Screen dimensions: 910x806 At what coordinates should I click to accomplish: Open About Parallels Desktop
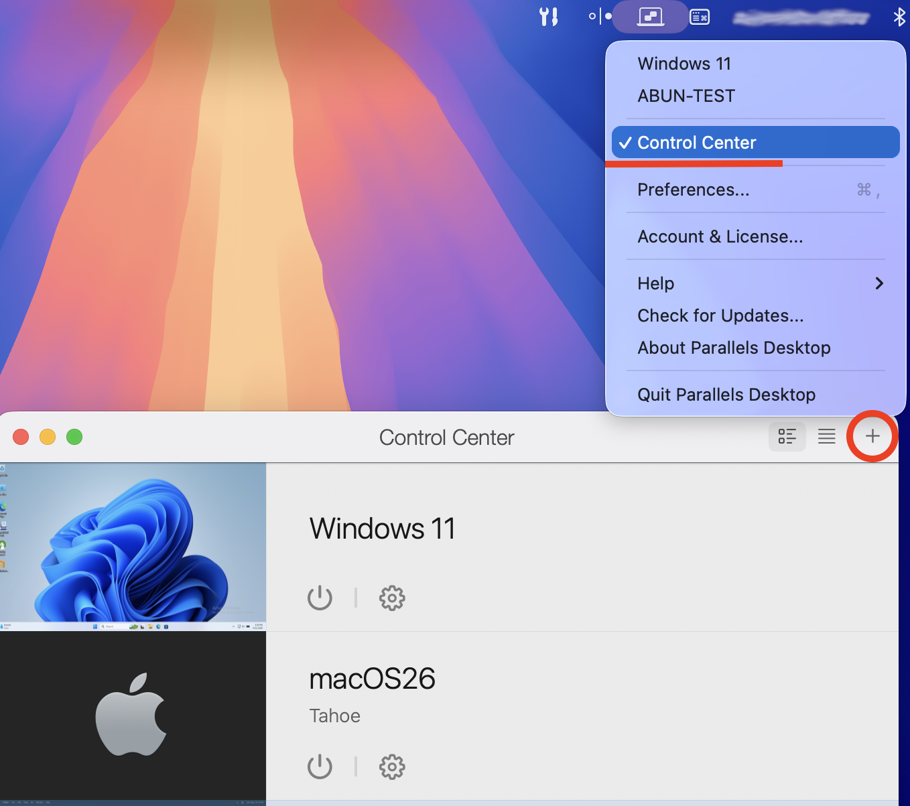[x=755, y=348]
